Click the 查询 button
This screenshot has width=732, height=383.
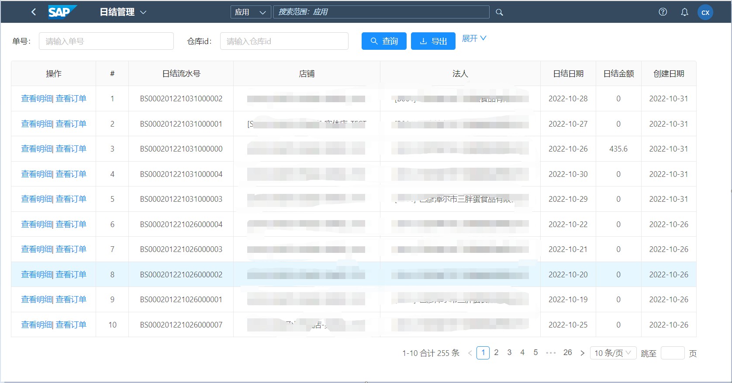[x=384, y=41]
